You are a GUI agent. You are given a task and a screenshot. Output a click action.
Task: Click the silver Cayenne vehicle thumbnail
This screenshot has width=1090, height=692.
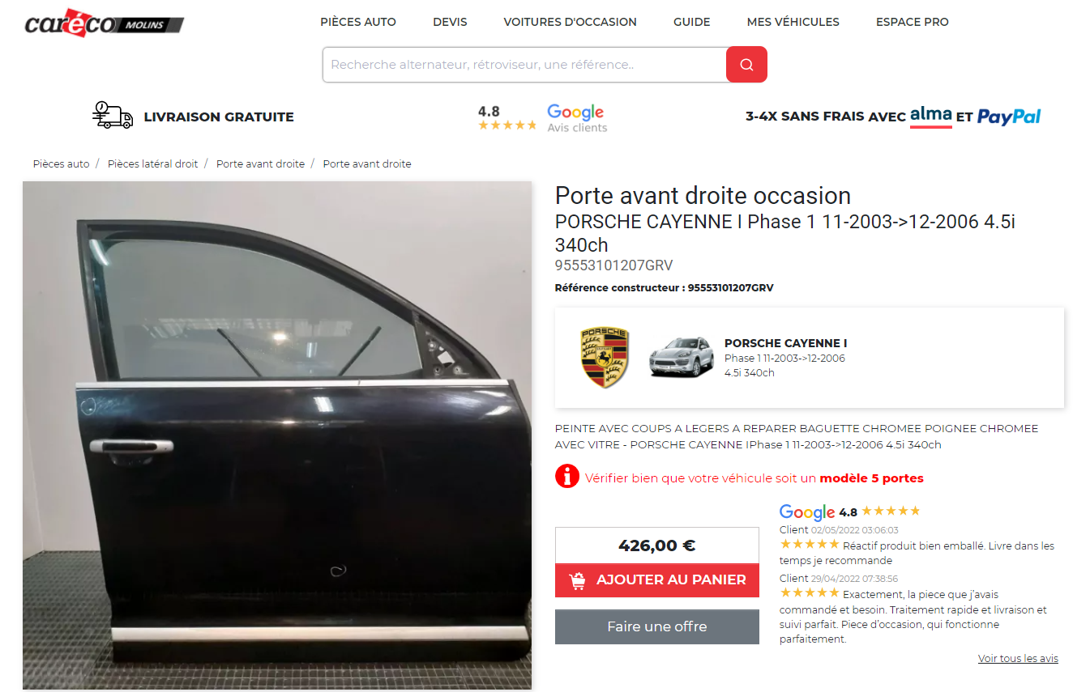[x=682, y=357]
